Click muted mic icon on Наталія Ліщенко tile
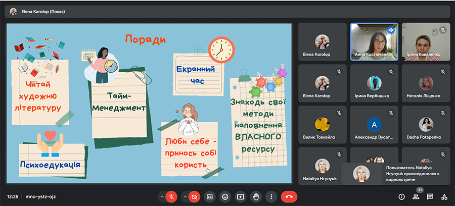Image resolution: width=455 pixels, height=206 pixels. pyautogui.click(x=442, y=71)
